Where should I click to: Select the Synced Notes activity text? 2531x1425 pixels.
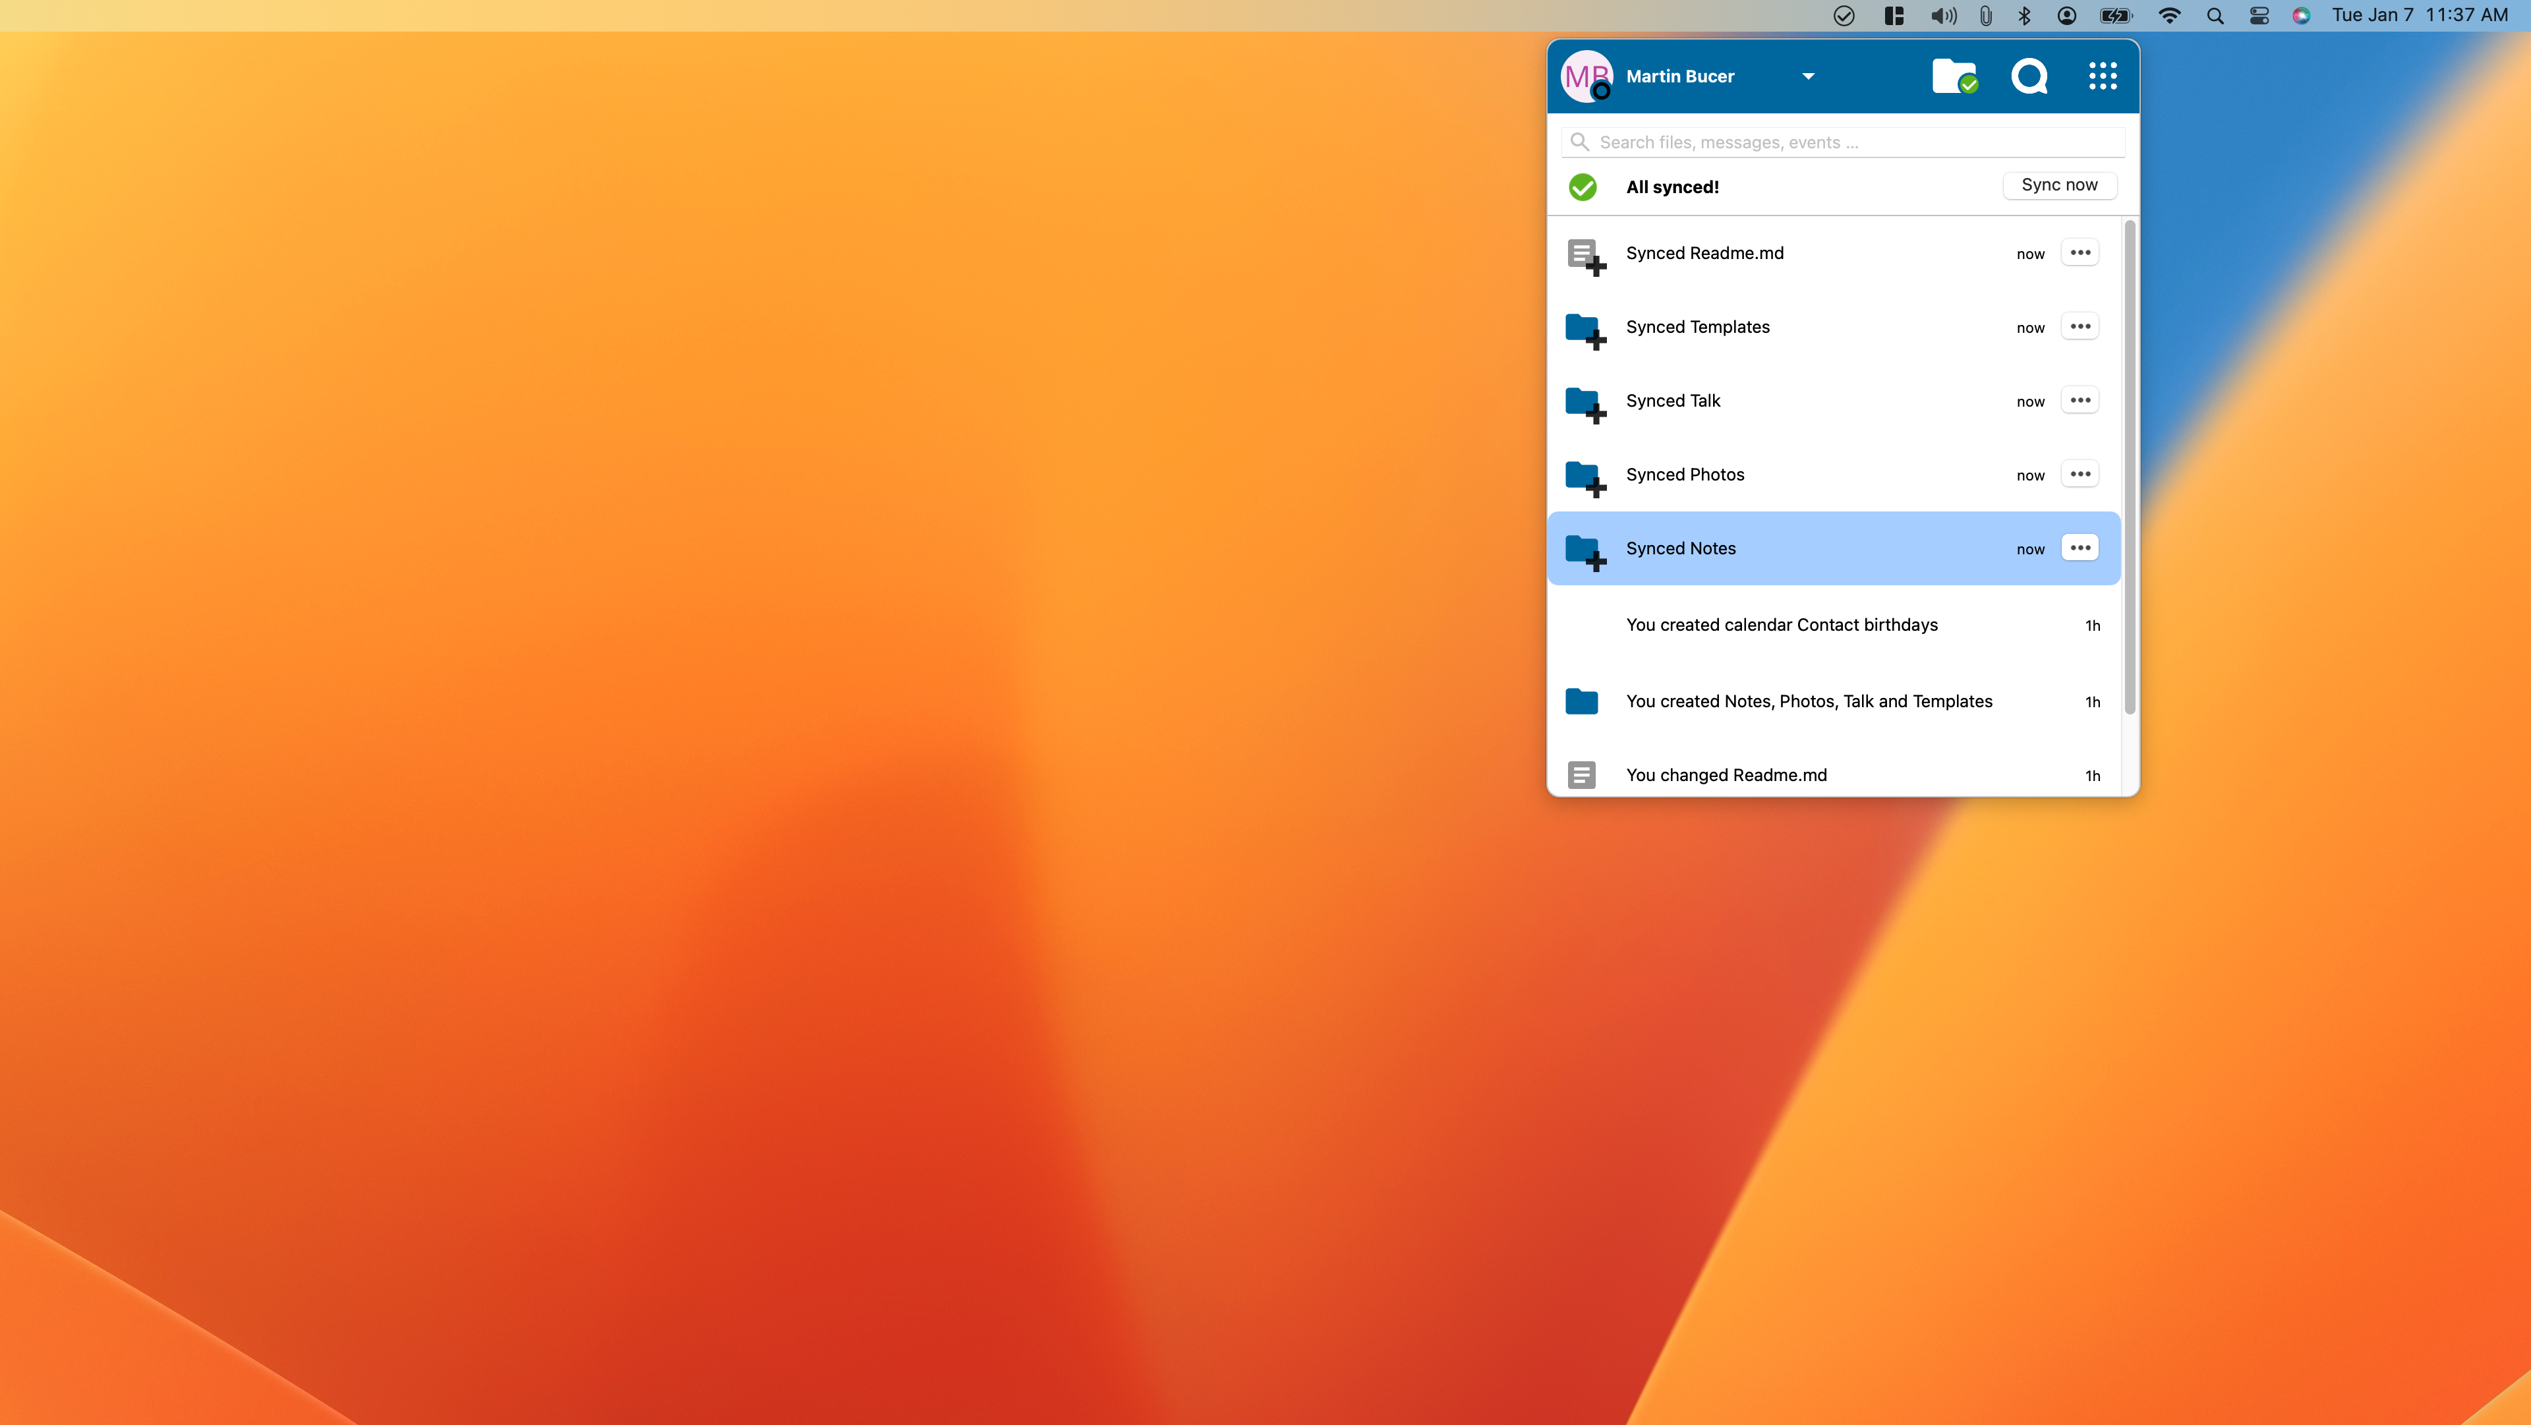coord(1681,548)
